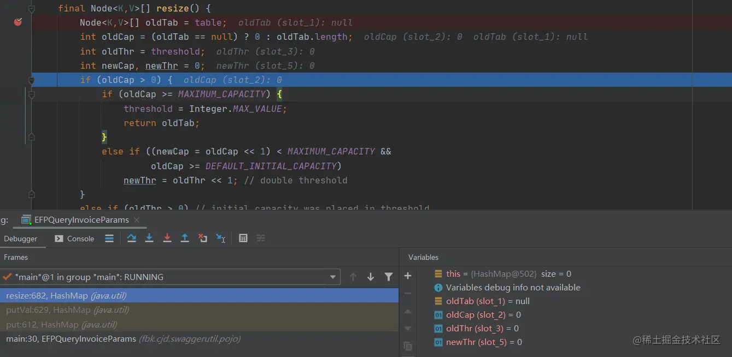
Task: Click the remove watch minus icon
Action: click(408, 294)
